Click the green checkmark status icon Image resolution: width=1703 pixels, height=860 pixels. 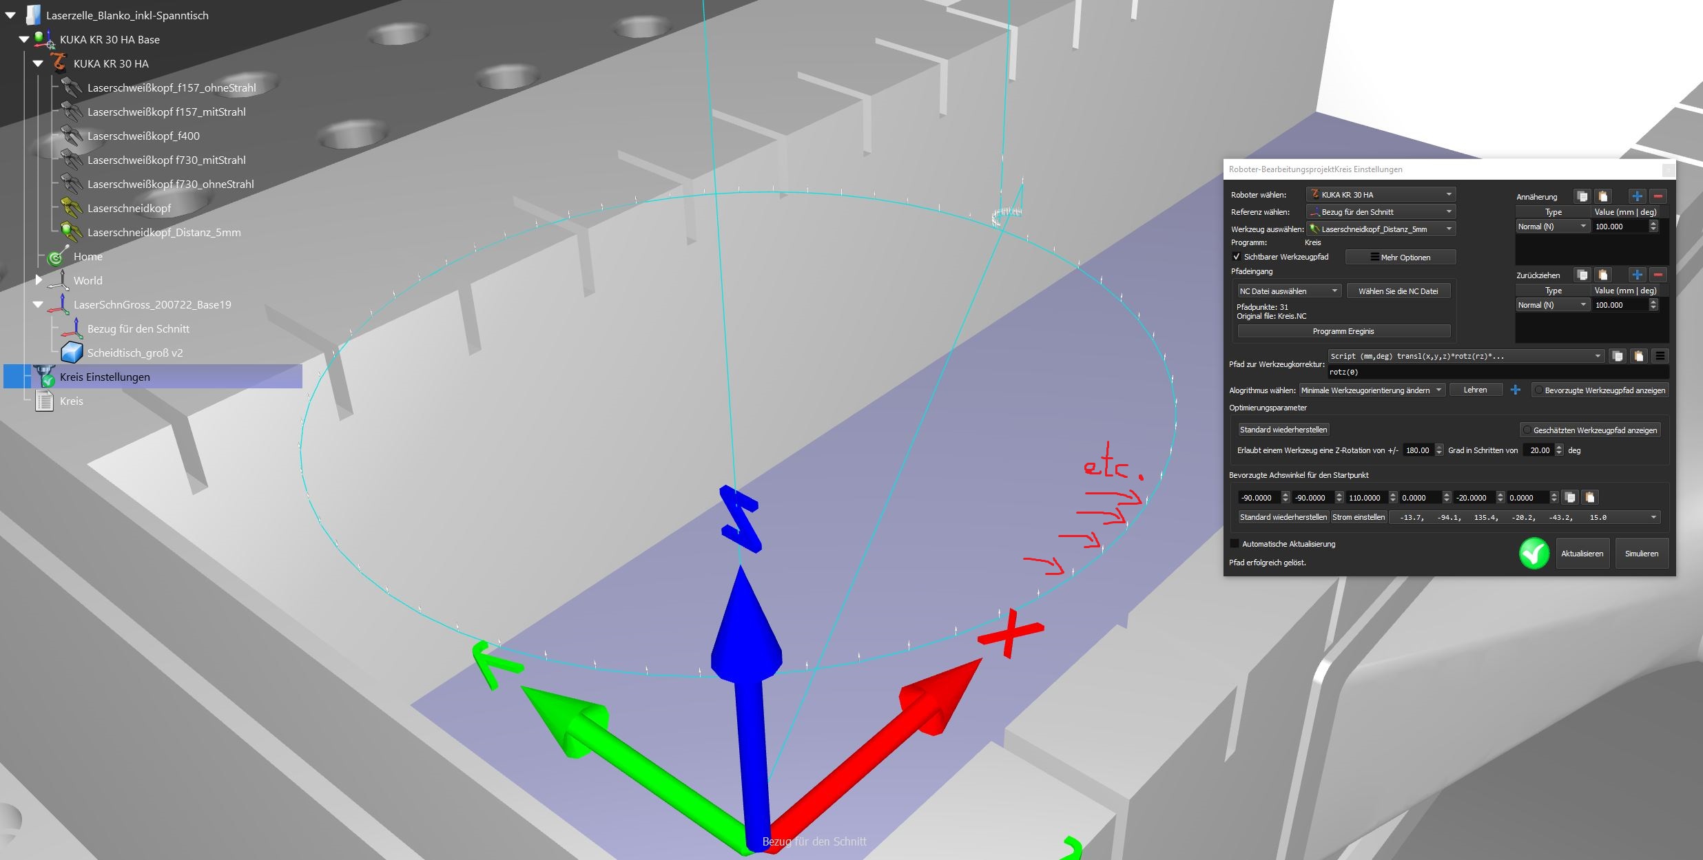(1534, 554)
